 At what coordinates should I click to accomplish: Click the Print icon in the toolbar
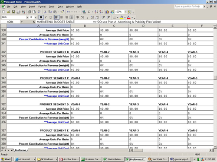30,12
